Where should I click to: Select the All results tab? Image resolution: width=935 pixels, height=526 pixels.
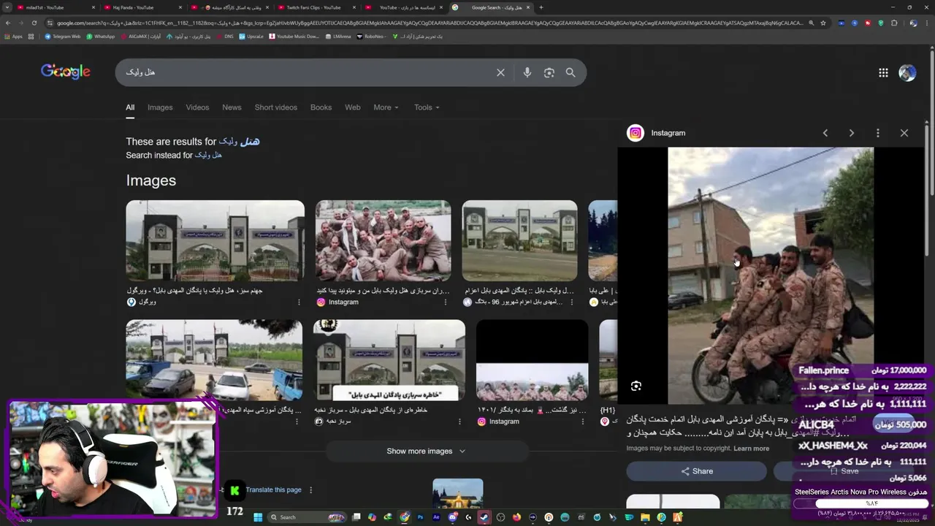click(x=130, y=107)
